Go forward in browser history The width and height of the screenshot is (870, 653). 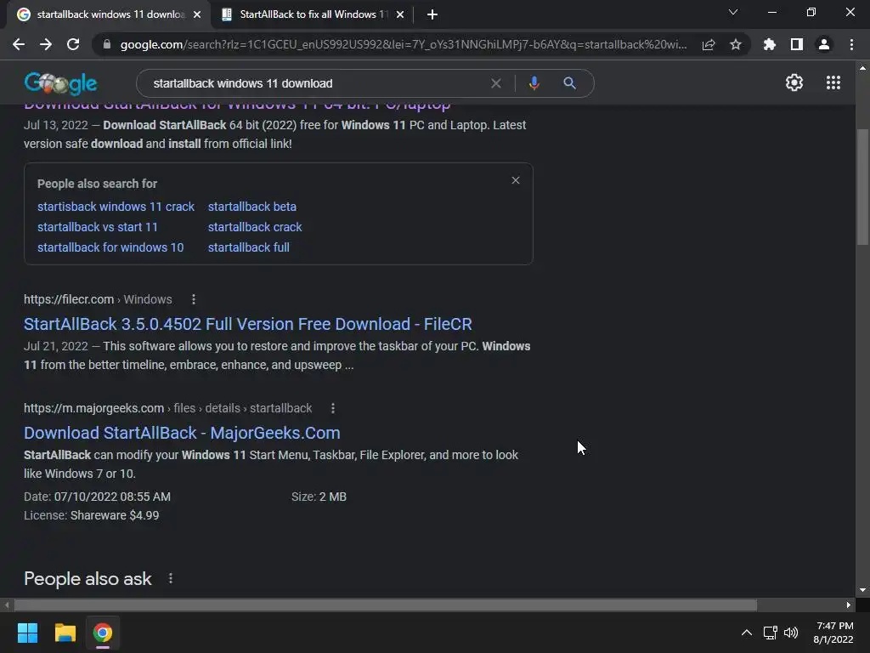pos(46,44)
